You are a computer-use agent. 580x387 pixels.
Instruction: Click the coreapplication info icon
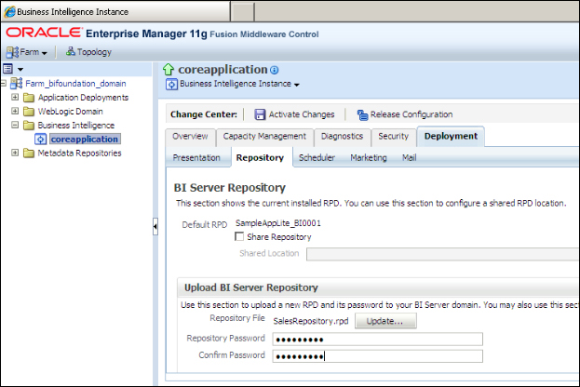[x=275, y=70]
